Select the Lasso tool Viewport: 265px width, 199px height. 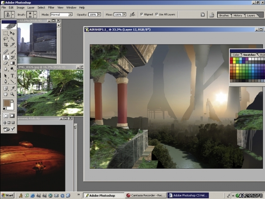tap(5, 39)
